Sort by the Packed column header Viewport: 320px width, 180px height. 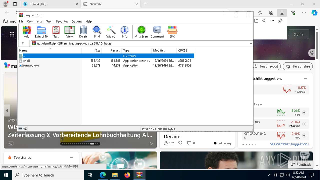[111, 50]
